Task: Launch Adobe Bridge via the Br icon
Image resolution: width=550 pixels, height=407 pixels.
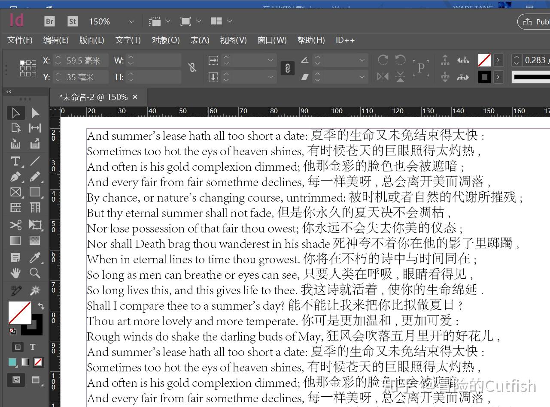Action: tap(49, 21)
